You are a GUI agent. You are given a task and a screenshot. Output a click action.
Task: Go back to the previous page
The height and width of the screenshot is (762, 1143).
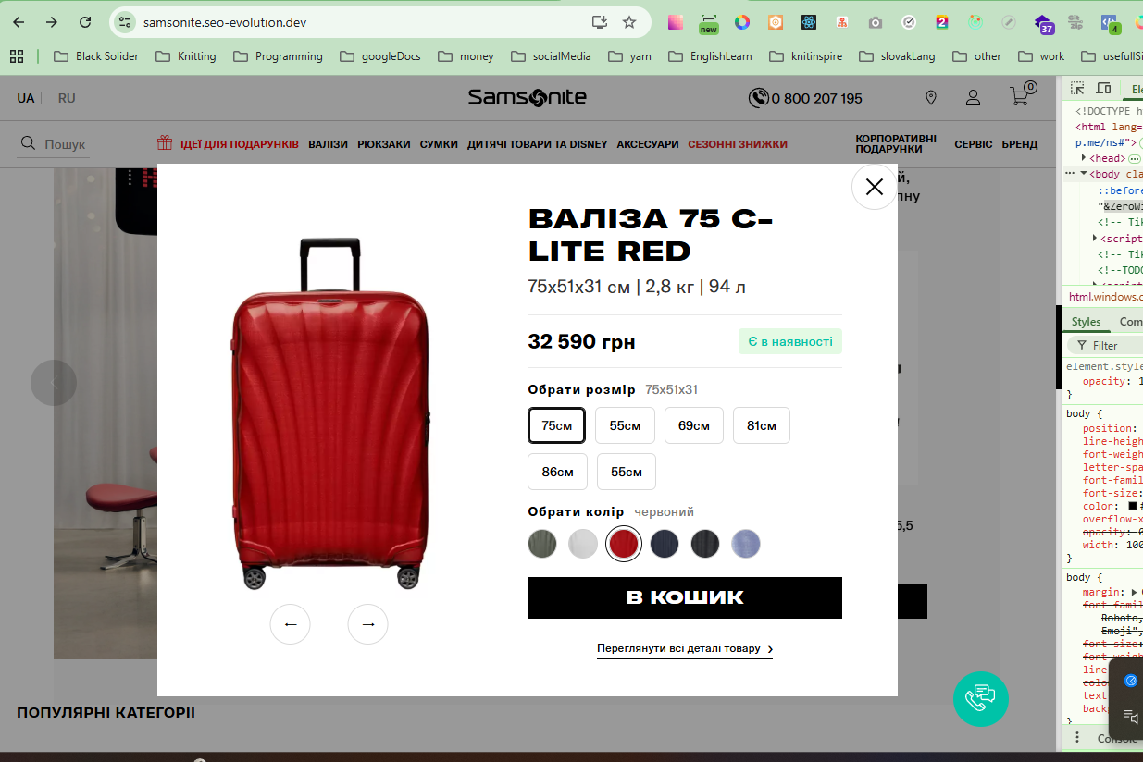click(19, 22)
